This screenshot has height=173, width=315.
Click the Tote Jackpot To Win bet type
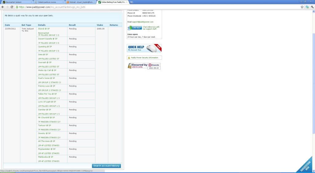pos(28,30)
